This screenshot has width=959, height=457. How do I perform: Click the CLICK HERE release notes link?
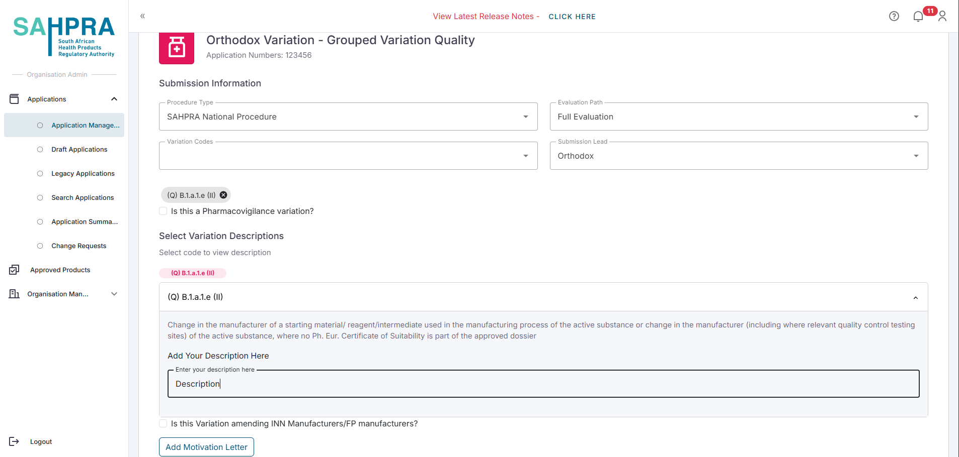(572, 17)
